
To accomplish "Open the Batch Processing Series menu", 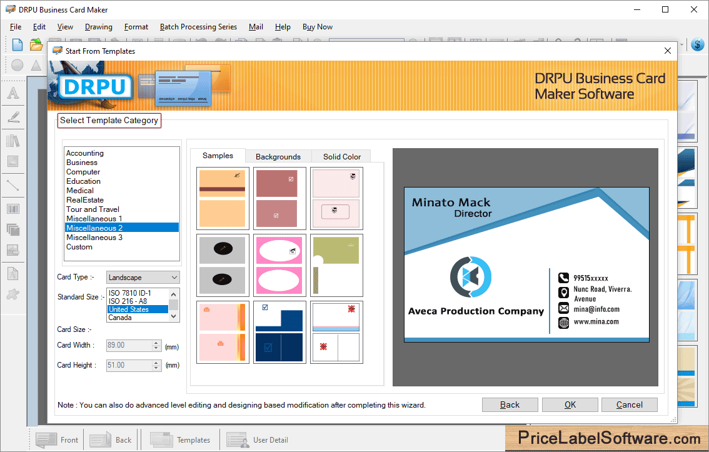I will pyautogui.click(x=198, y=27).
